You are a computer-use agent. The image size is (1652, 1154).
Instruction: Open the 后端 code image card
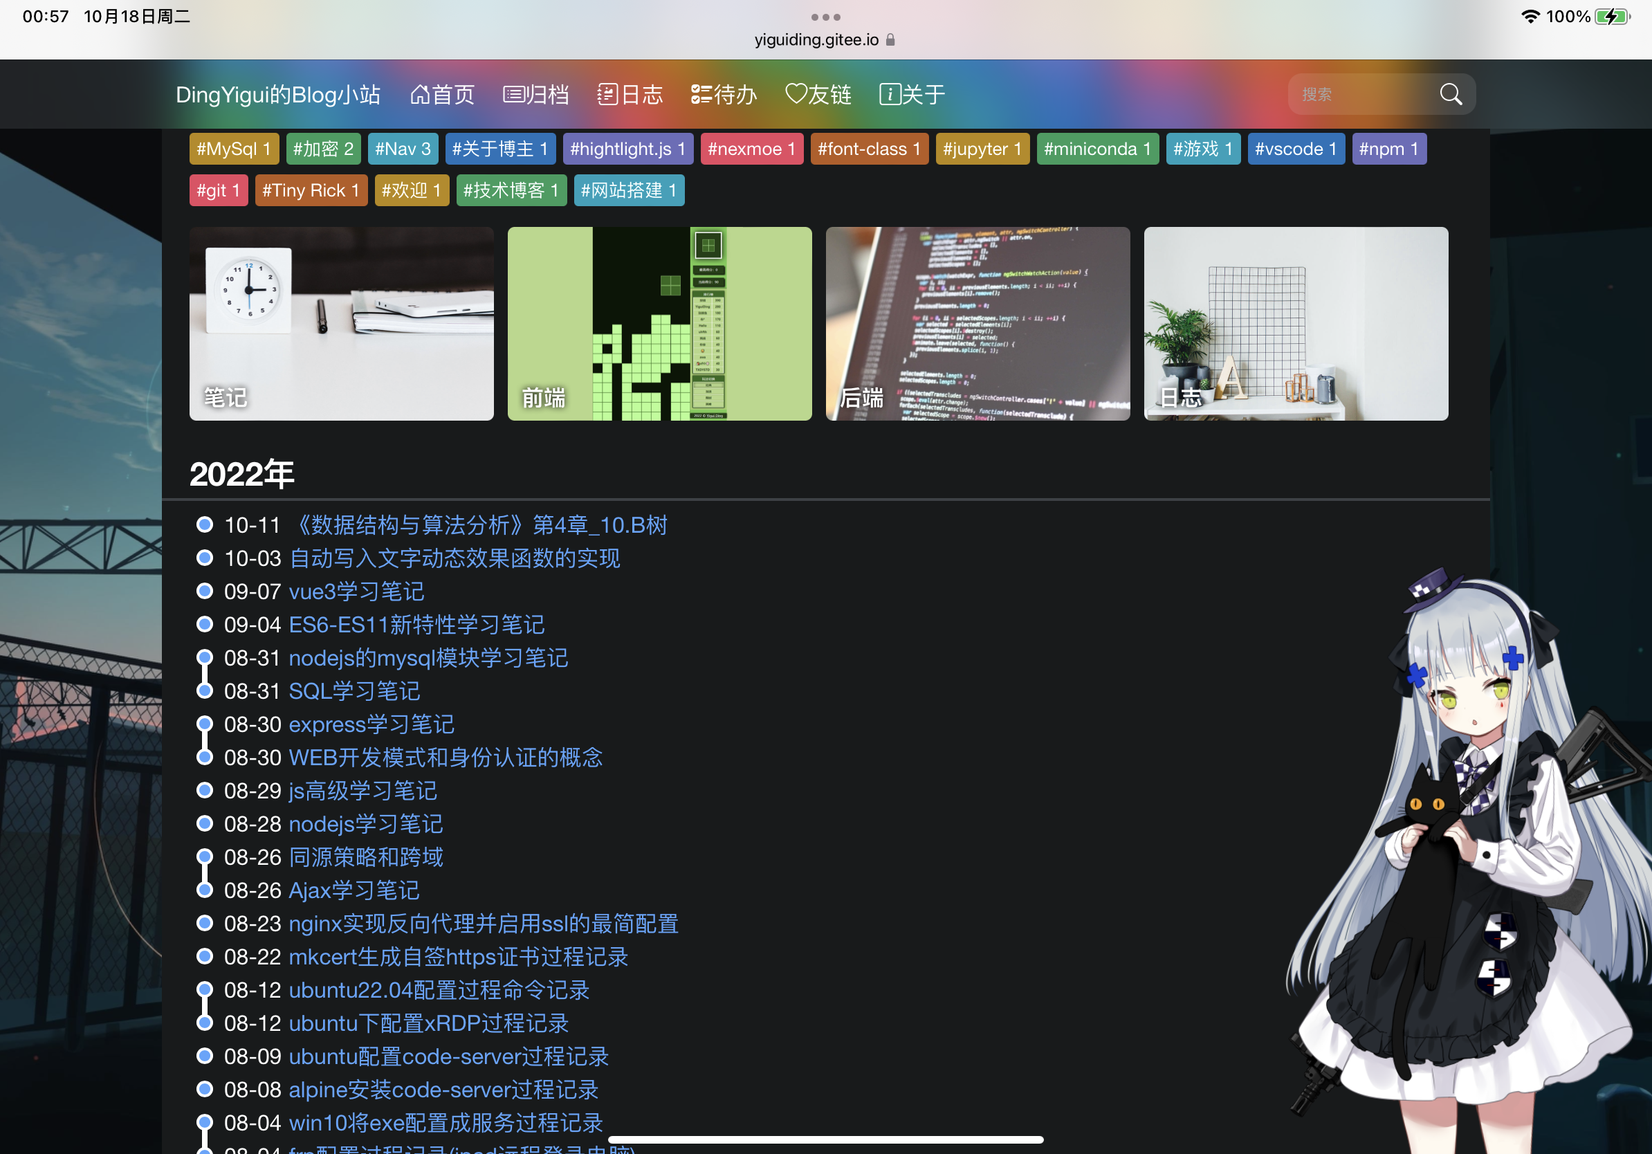[x=977, y=323]
